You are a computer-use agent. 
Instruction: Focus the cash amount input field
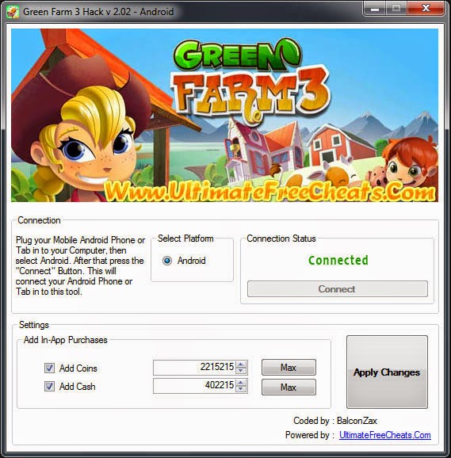[194, 386]
